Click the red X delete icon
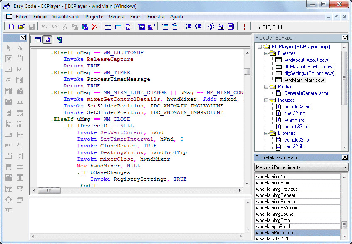This screenshot has width=352, height=244. [x=95, y=27]
